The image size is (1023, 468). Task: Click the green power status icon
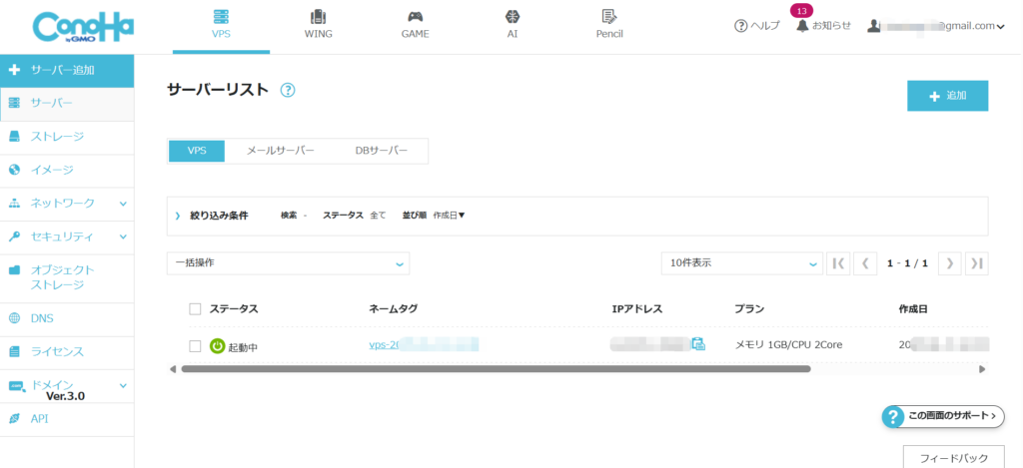(218, 346)
